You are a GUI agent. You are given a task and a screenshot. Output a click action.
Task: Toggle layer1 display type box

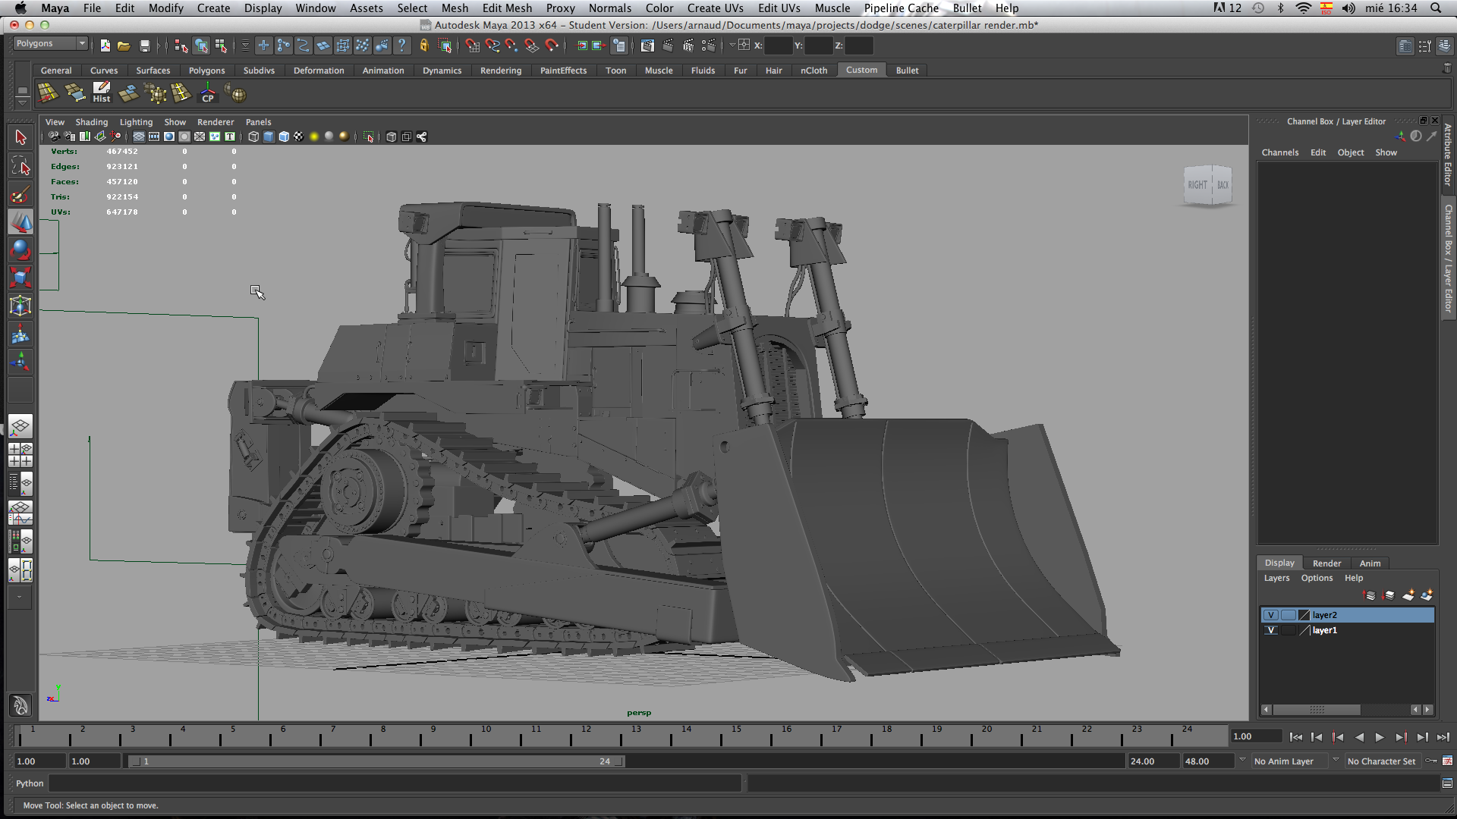[1288, 630]
